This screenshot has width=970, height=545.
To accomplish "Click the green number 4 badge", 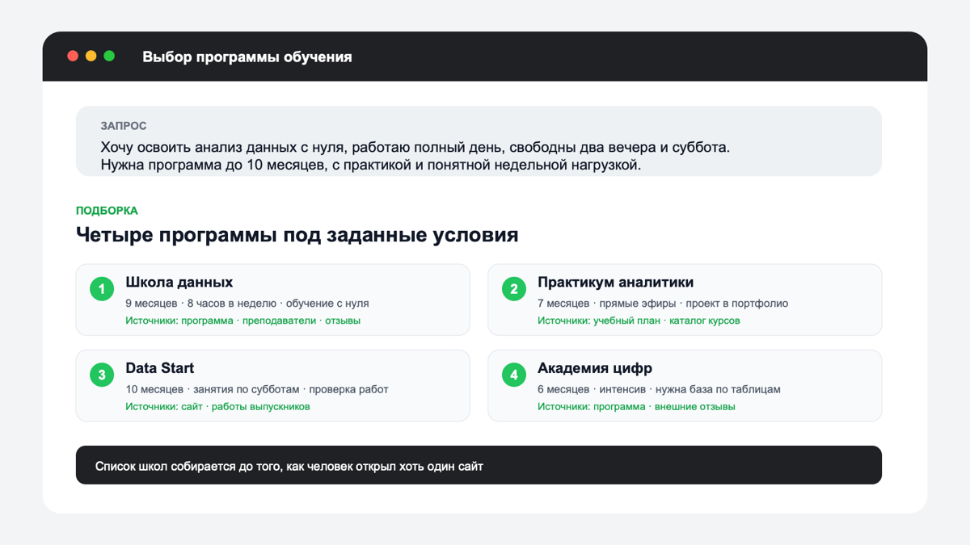I will pos(514,375).
